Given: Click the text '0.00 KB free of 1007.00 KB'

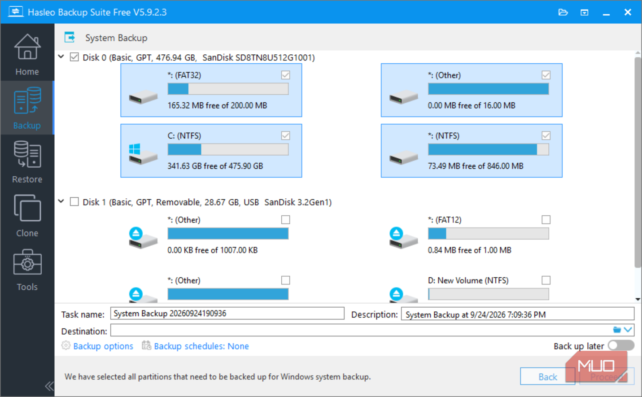Looking at the screenshot, I should pos(213,250).
